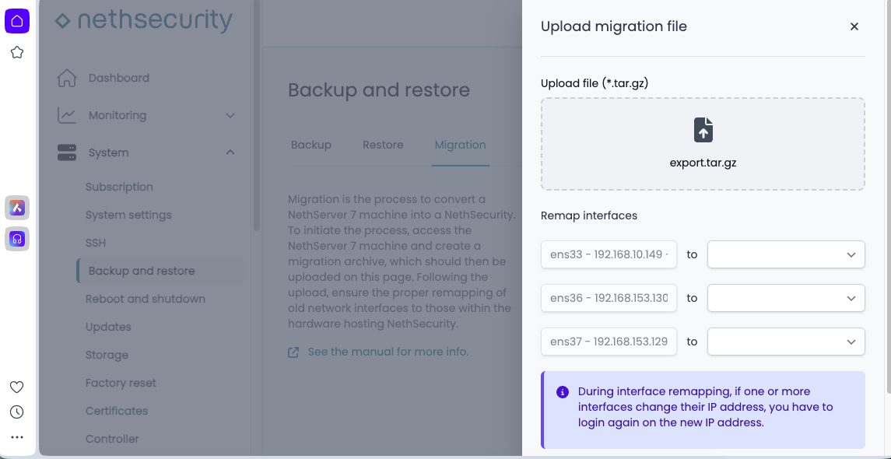The width and height of the screenshot is (891, 459).
Task: Open the dropdown for ens37 interface remap
Action: coord(786,342)
